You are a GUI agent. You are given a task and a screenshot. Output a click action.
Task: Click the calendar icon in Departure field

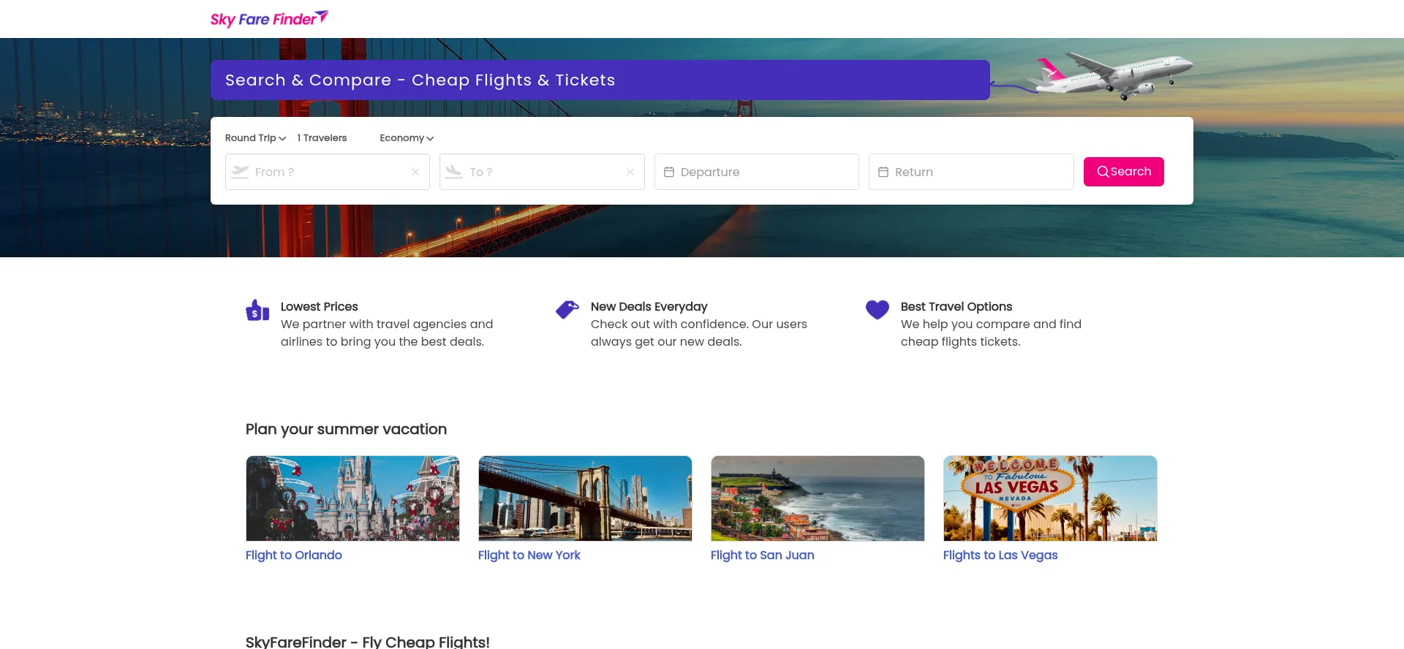pos(668,172)
